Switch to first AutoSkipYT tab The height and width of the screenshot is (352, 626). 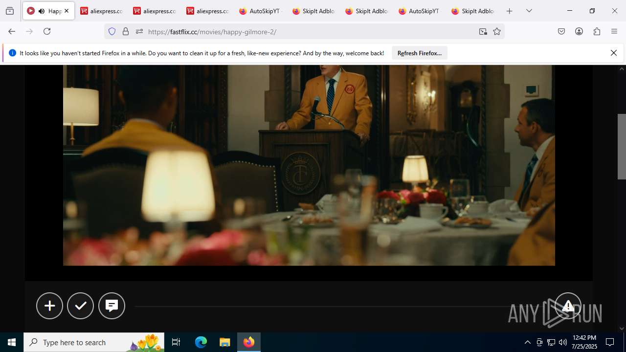[x=260, y=11]
